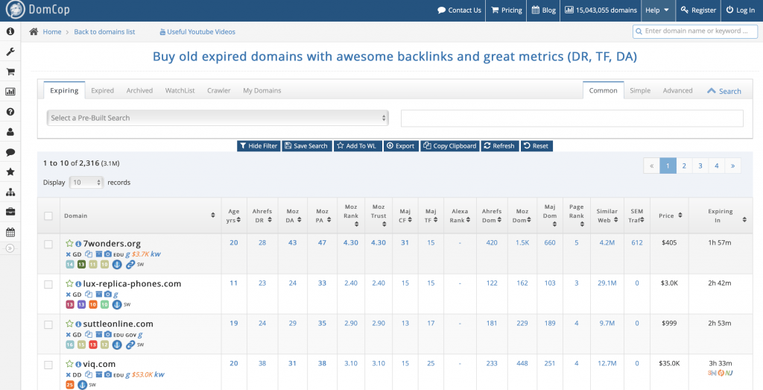The width and height of the screenshot is (763, 390).
Task: Open the Help dropdown in top bar
Action: (x=657, y=10)
